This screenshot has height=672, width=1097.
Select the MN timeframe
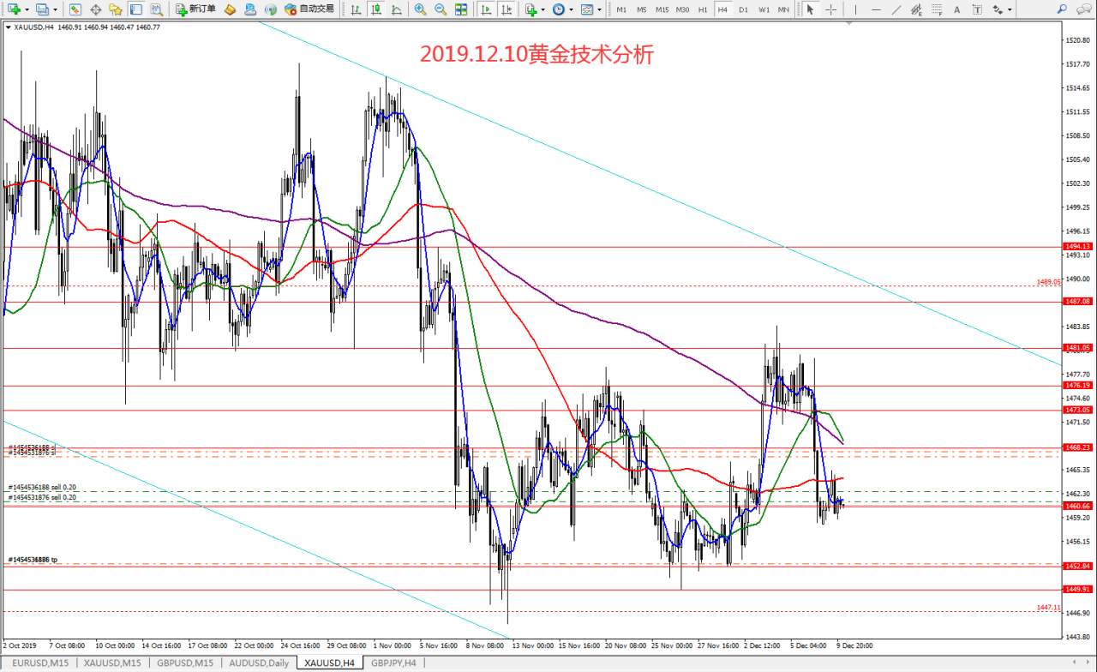(784, 9)
